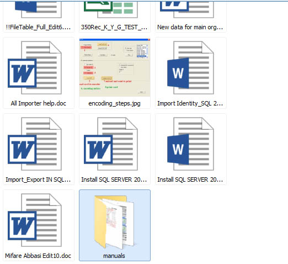Click the New data for main org filename label

point(190,27)
